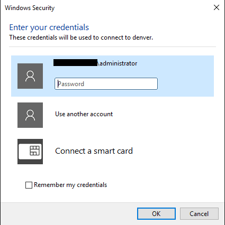Image resolution: width=225 pixels, height=225 pixels.
Task: Enable the Remember my credentials checkbox
Action: coord(29,185)
